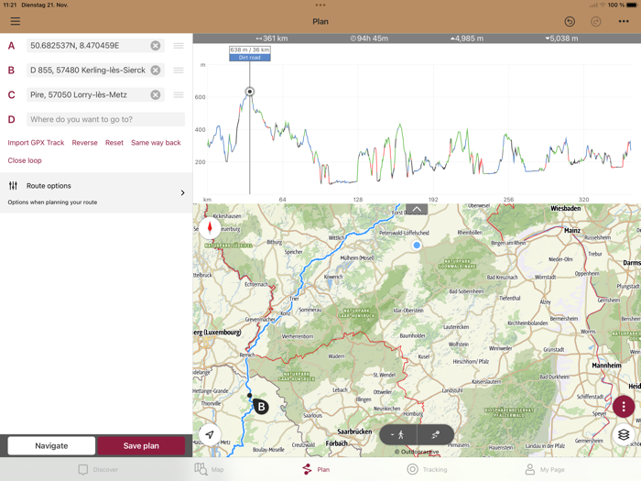Tap Mannheim city label on map
Image resolution: width=641 pixels, height=481 pixels.
[x=606, y=366]
